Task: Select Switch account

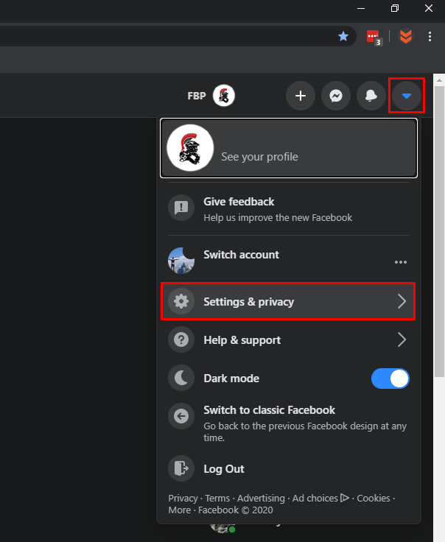Action: 289,261
